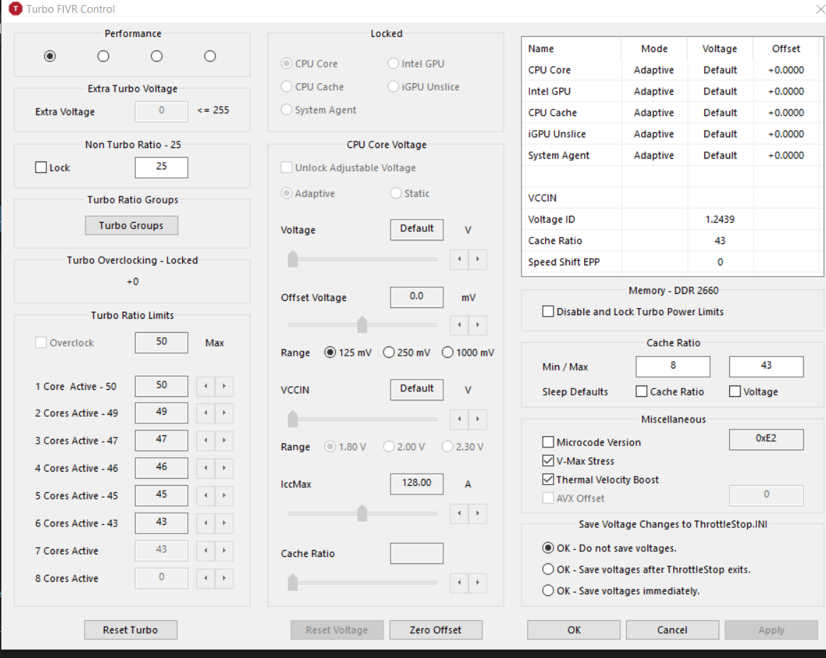The height and width of the screenshot is (658, 826).
Task: Click the Offset Voltage slider thumb
Action: click(x=362, y=324)
